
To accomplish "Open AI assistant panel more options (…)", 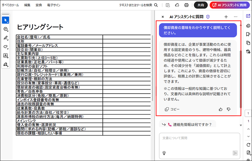I will (236, 16).
